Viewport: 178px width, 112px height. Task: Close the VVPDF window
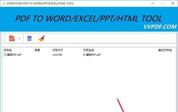[x=173, y=3]
